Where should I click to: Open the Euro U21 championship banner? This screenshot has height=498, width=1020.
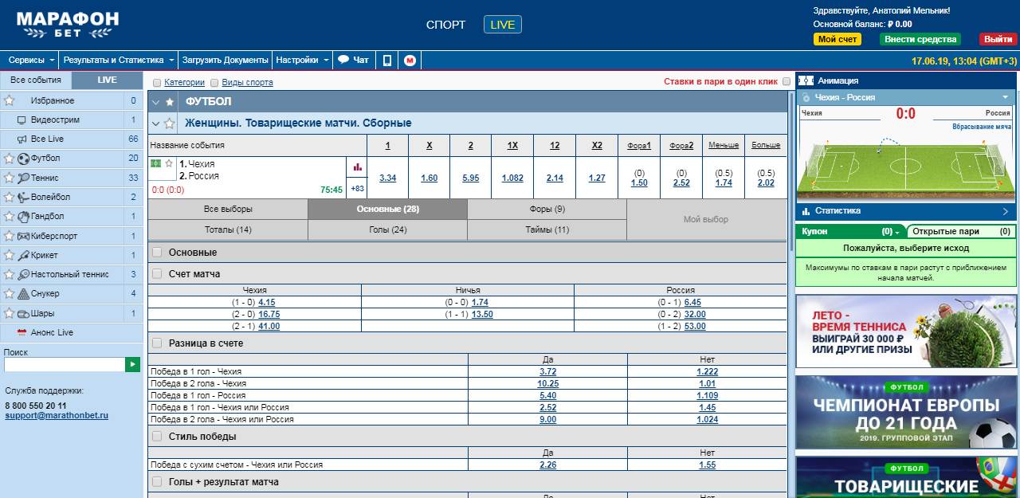(906, 413)
